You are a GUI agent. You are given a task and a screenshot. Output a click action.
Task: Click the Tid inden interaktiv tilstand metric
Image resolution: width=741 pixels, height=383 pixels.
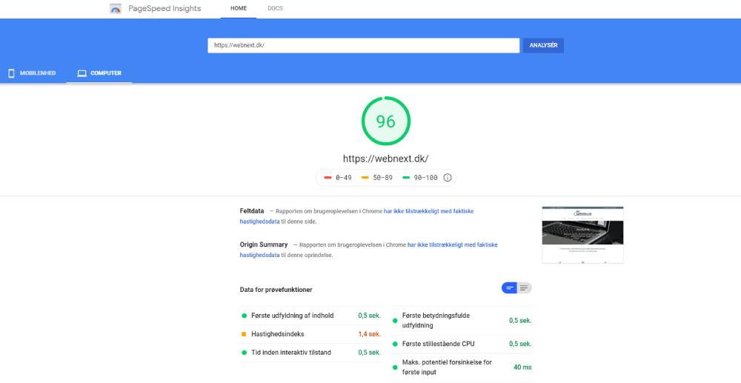pyautogui.click(x=310, y=353)
